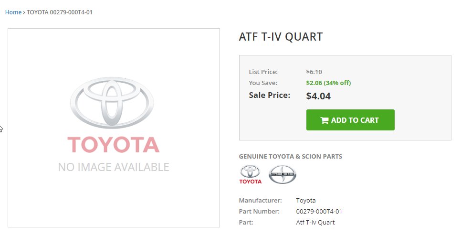The image size is (461, 236).
Task: Click the Scion brand logo
Action: (282, 174)
